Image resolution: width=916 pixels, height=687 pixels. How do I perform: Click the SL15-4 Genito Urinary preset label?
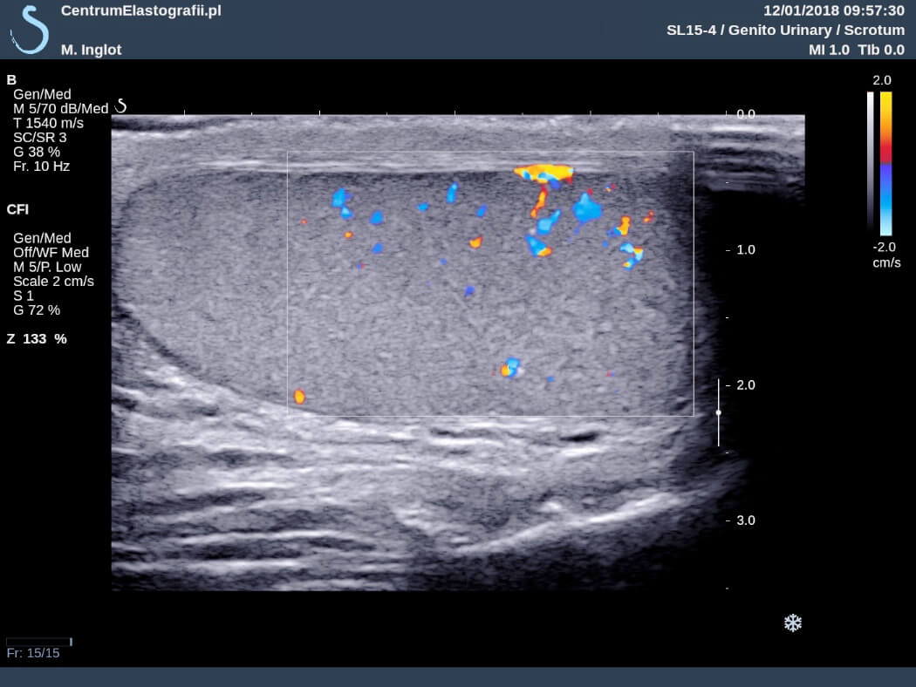(785, 31)
